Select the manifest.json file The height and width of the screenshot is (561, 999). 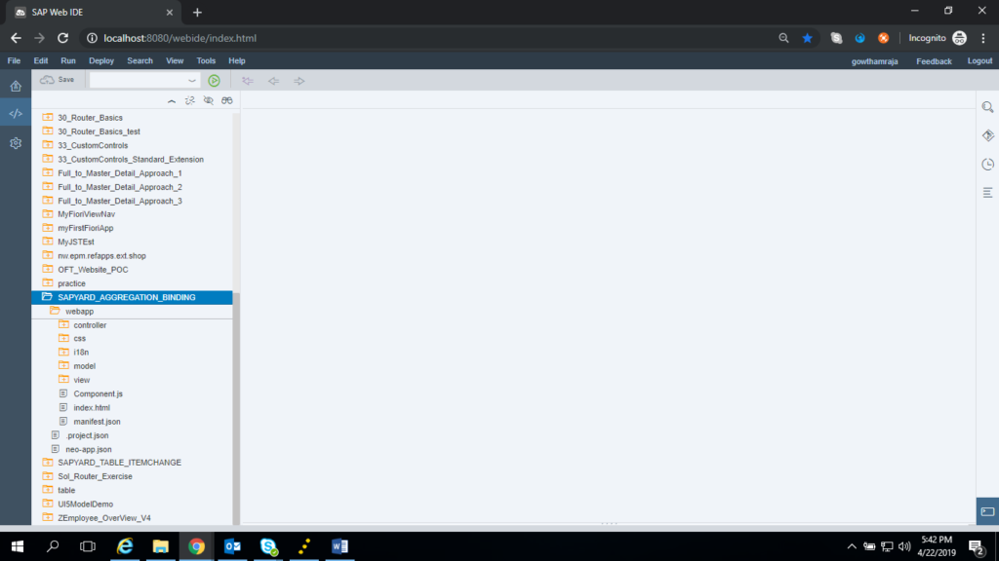(x=97, y=422)
